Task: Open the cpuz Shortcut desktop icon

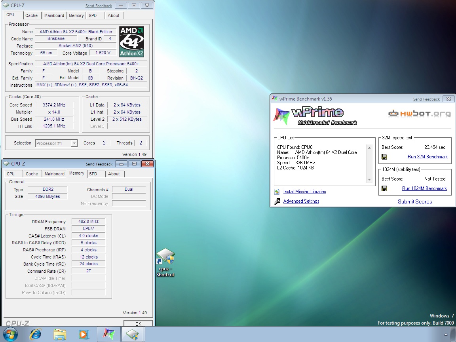Action: pos(165,262)
